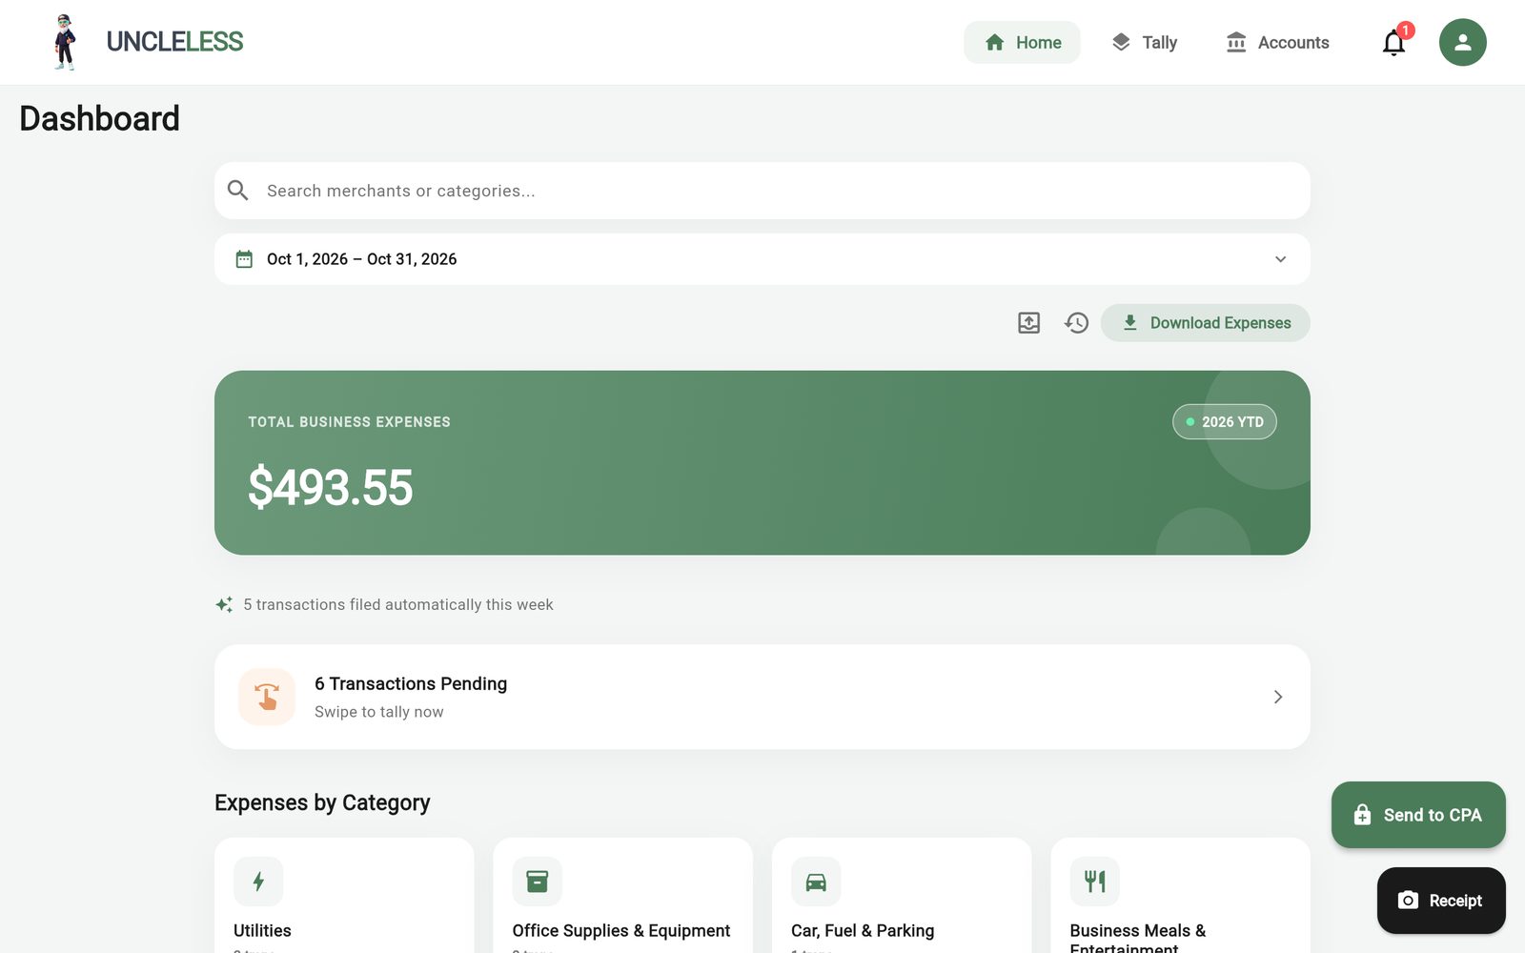
Task: Select the Utilities lightning bolt icon
Action: click(x=258, y=882)
